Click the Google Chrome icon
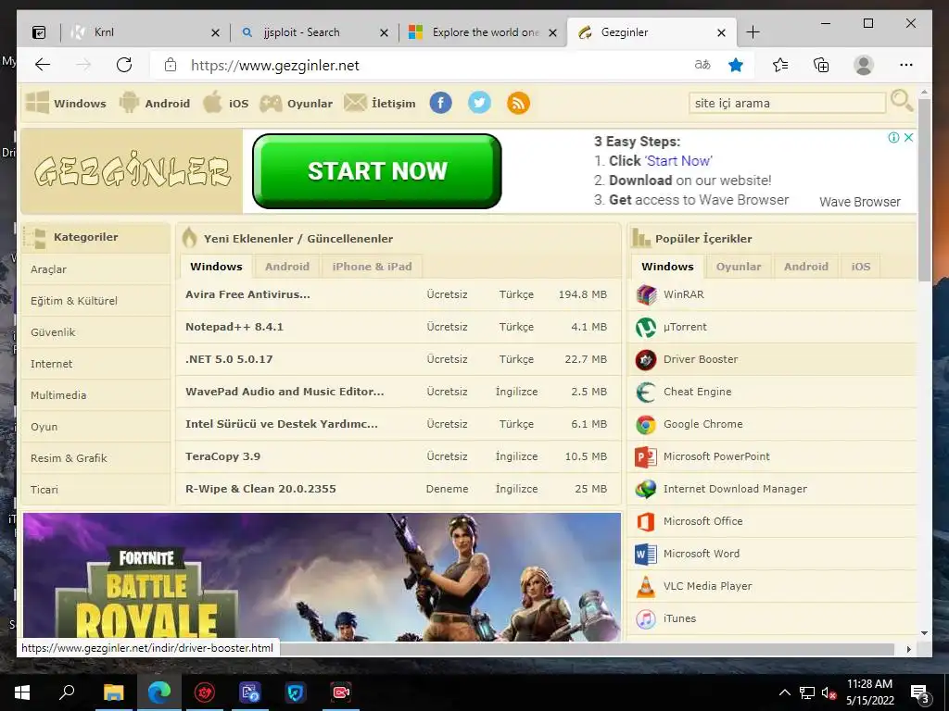This screenshot has height=711, width=949. click(x=646, y=424)
